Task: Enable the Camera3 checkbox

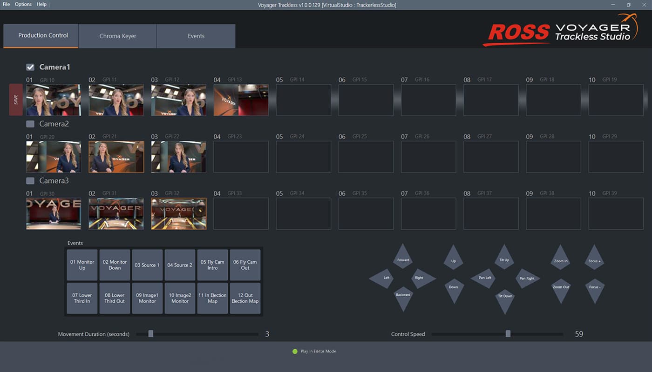Action: [30, 180]
